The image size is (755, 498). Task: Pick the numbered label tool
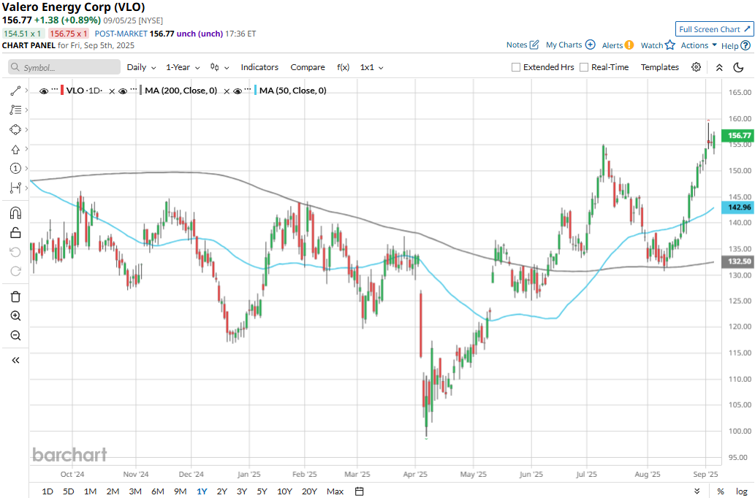15,169
